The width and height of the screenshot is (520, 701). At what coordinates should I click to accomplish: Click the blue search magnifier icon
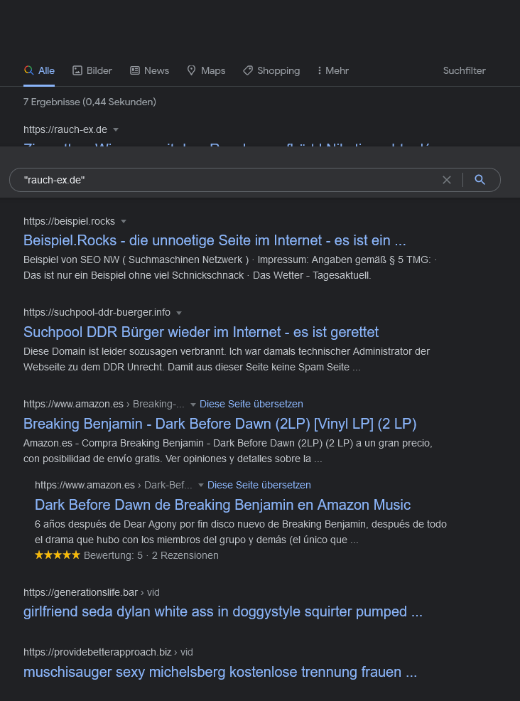point(480,180)
